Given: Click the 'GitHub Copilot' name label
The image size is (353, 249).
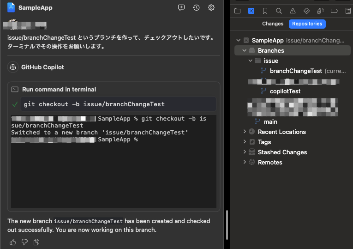Looking at the screenshot, I should pyautogui.click(x=42, y=67).
